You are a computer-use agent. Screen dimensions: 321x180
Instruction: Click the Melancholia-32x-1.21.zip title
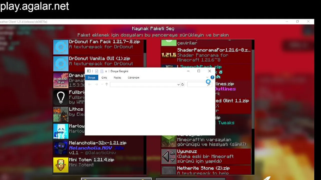[98, 143]
